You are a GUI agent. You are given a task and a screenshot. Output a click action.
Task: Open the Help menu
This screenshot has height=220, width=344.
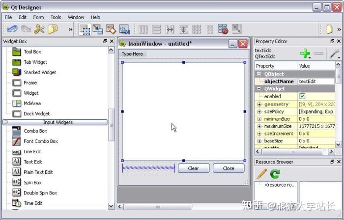click(x=95, y=17)
